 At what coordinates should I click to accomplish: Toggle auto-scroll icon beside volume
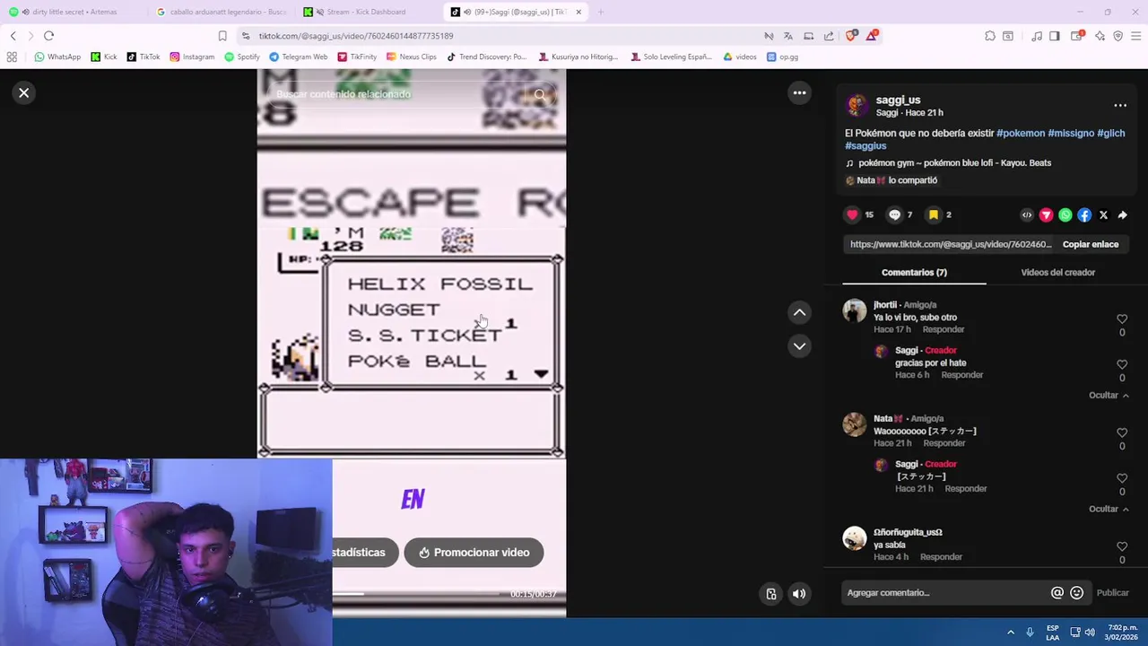tap(771, 594)
